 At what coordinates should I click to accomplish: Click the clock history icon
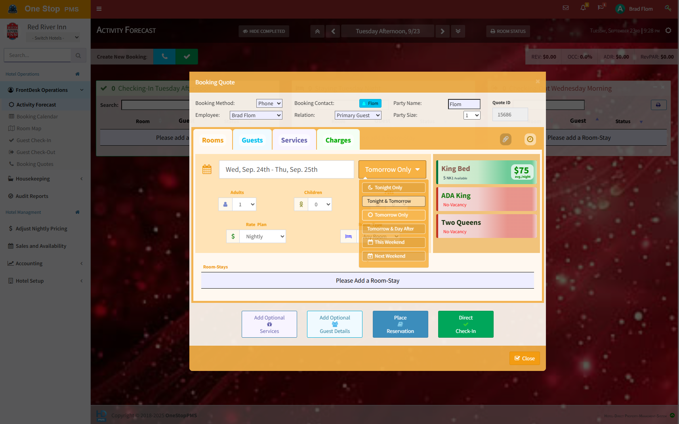click(530, 139)
